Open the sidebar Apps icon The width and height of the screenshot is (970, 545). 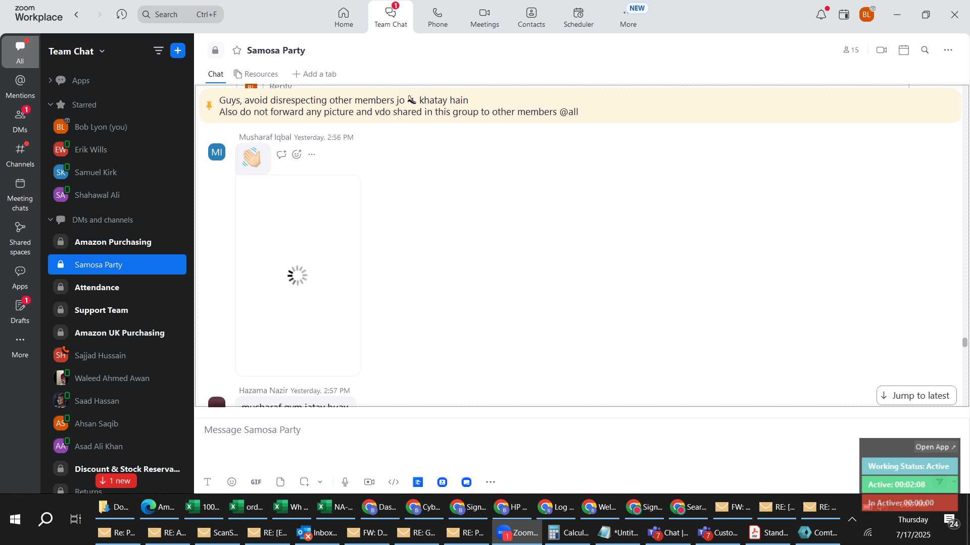(x=20, y=278)
